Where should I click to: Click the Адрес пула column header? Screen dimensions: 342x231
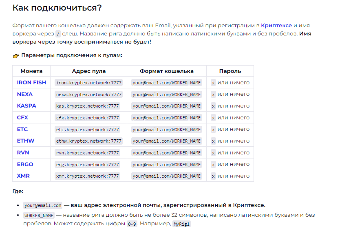point(89,71)
